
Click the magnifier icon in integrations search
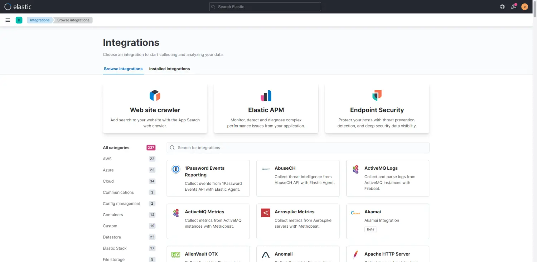(172, 147)
